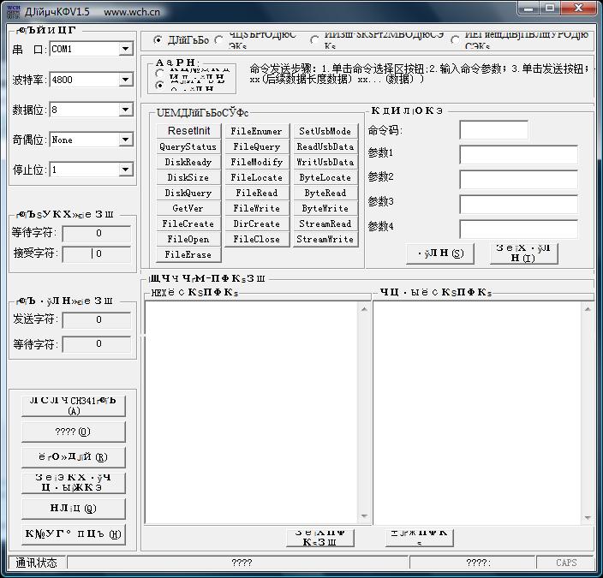The height and width of the screenshot is (578, 603).
Task: Click the WritUsbData button
Action: (x=325, y=162)
